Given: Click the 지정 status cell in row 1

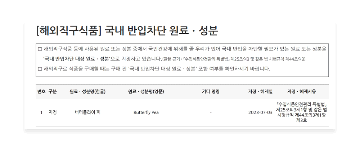Looking at the screenshot, I should point(53,112).
